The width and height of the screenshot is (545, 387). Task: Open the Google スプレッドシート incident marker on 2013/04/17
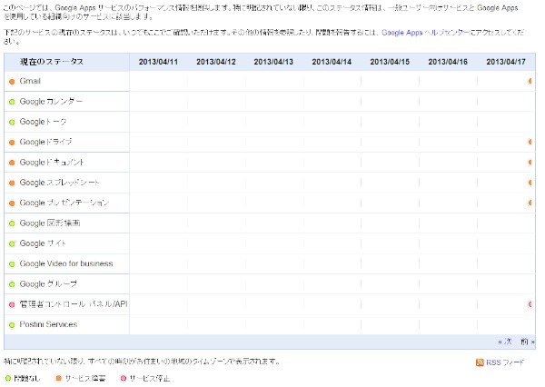(x=530, y=183)
